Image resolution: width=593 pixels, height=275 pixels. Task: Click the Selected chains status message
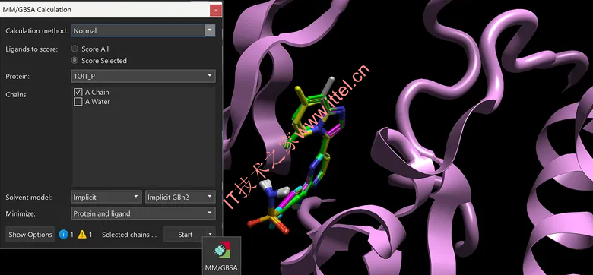pyautogui.click(x=129, y=235)
